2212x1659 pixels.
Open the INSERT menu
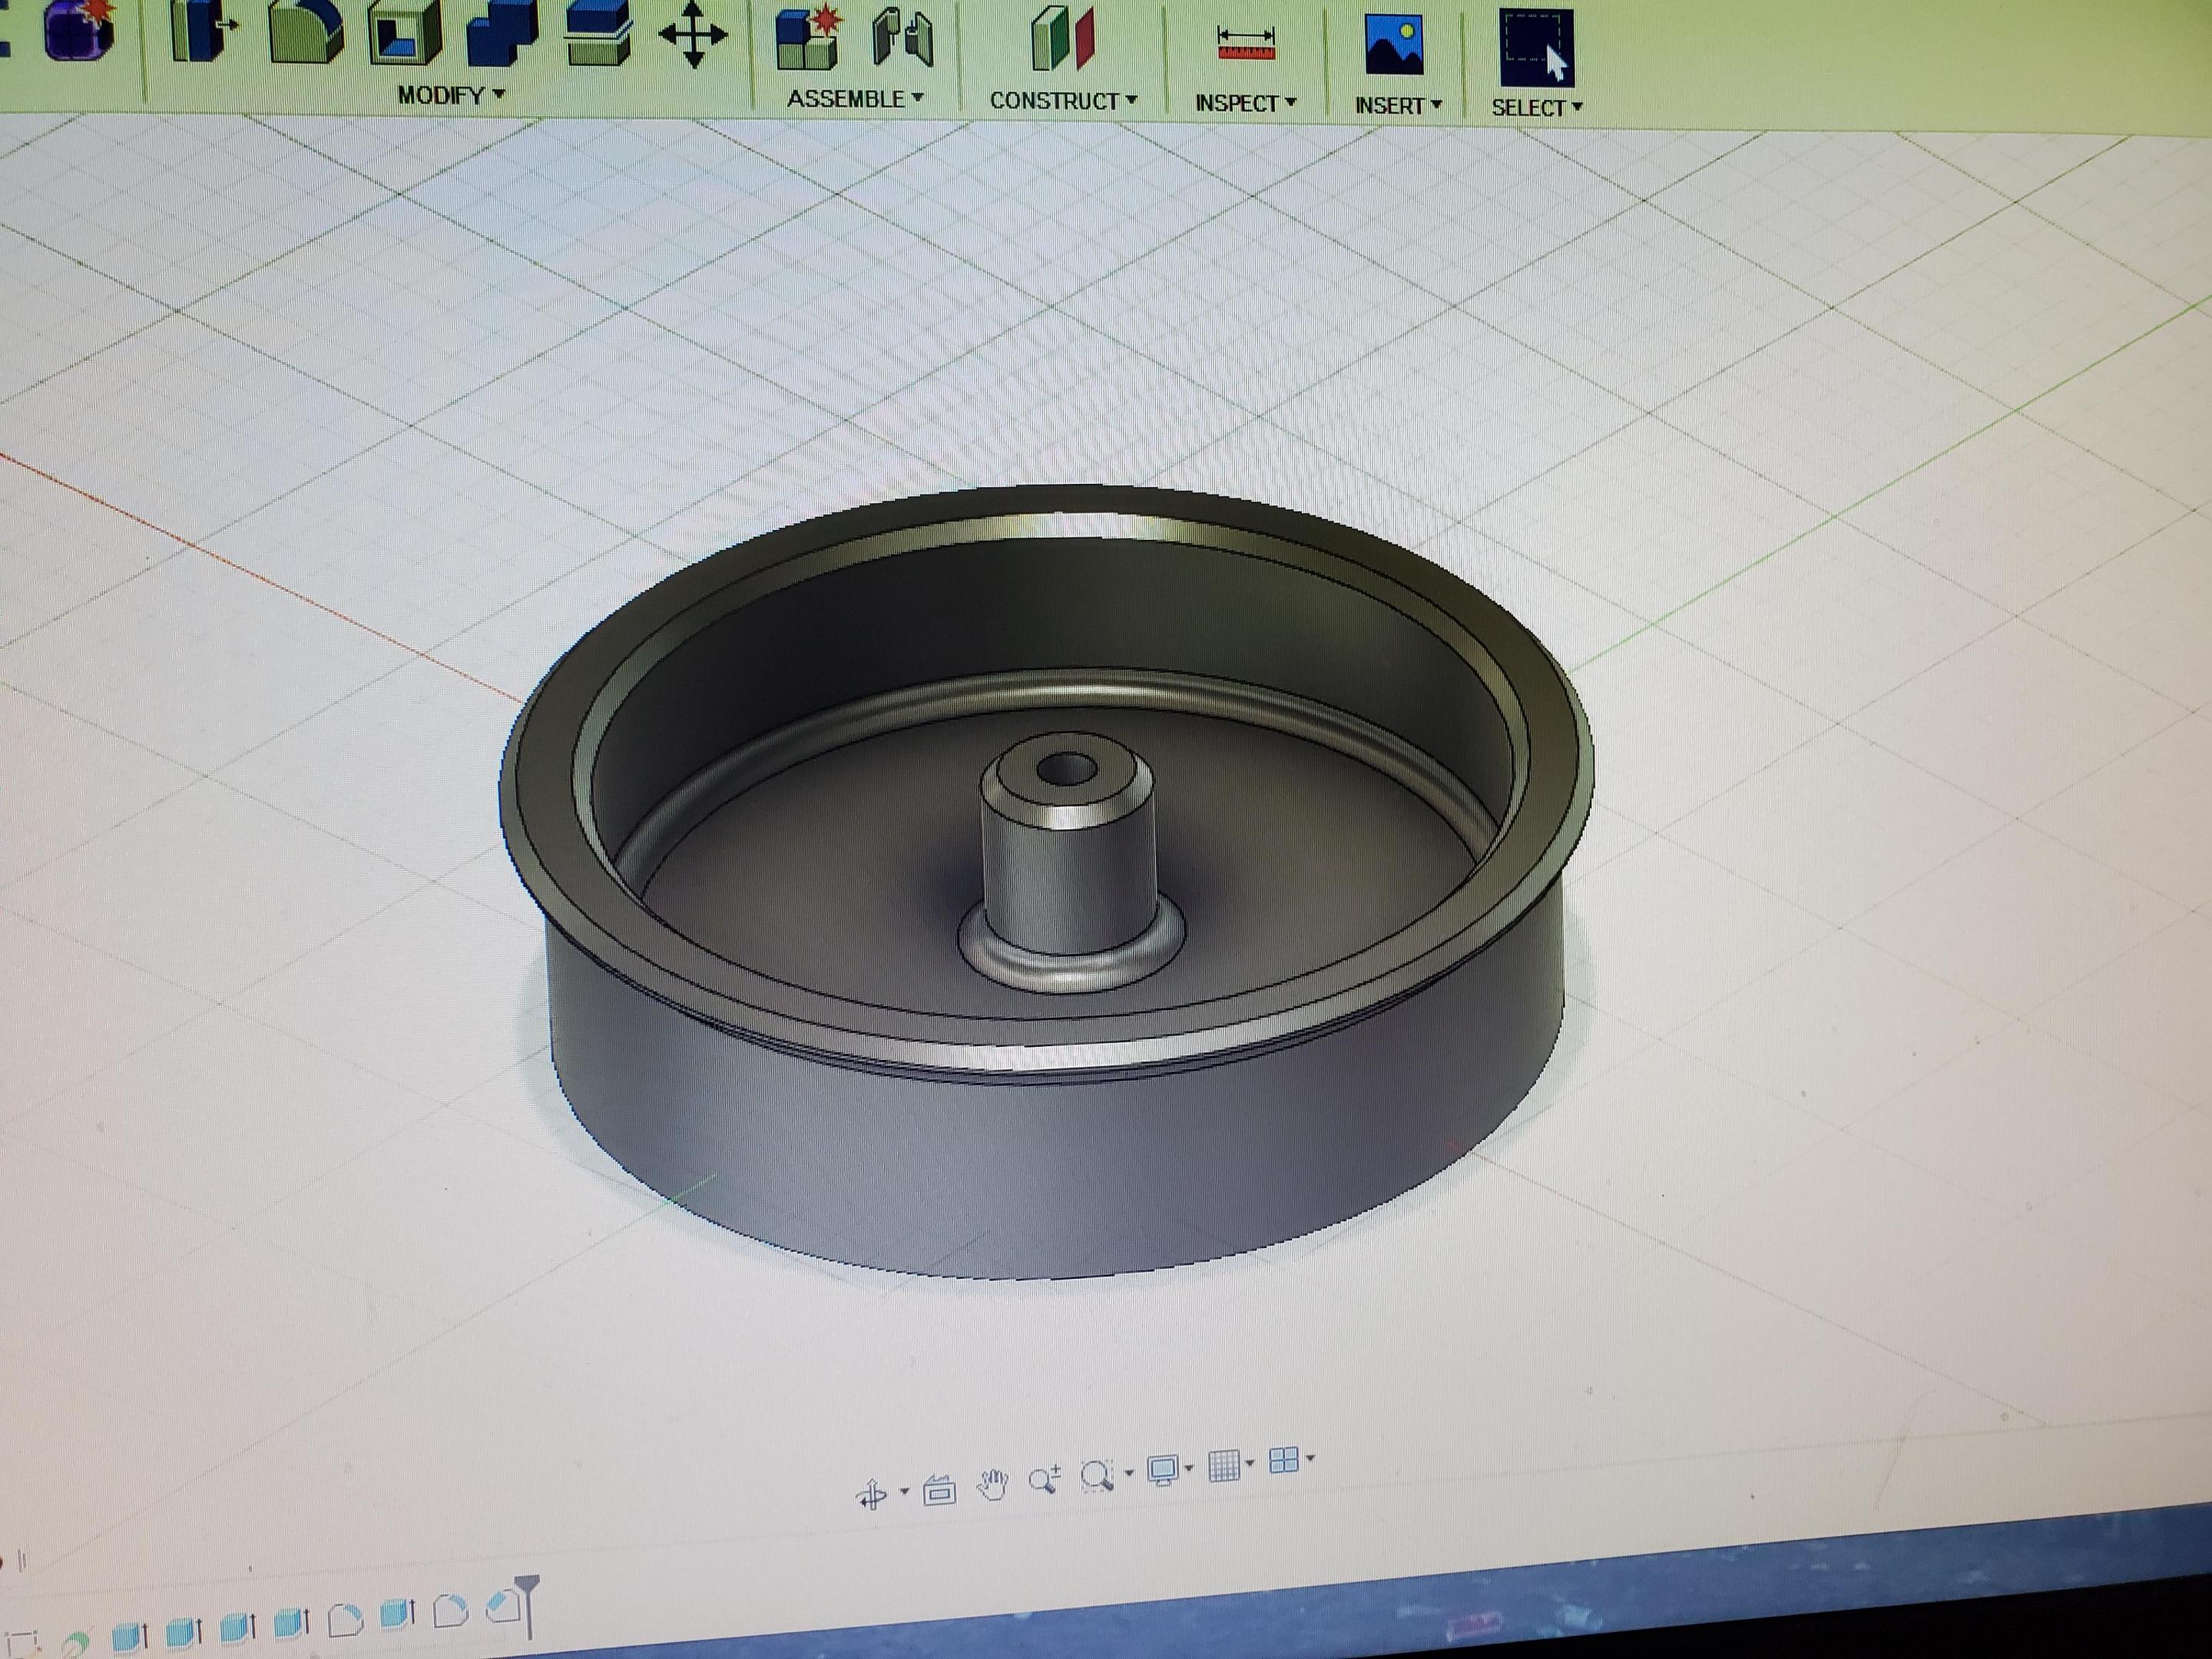[x=1398, y=105]
